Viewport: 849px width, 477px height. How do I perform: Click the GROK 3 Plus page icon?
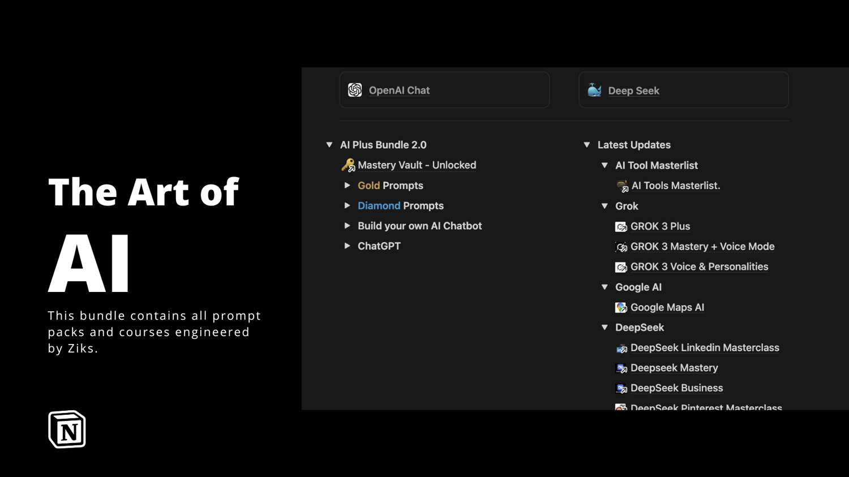pos(621,227)
